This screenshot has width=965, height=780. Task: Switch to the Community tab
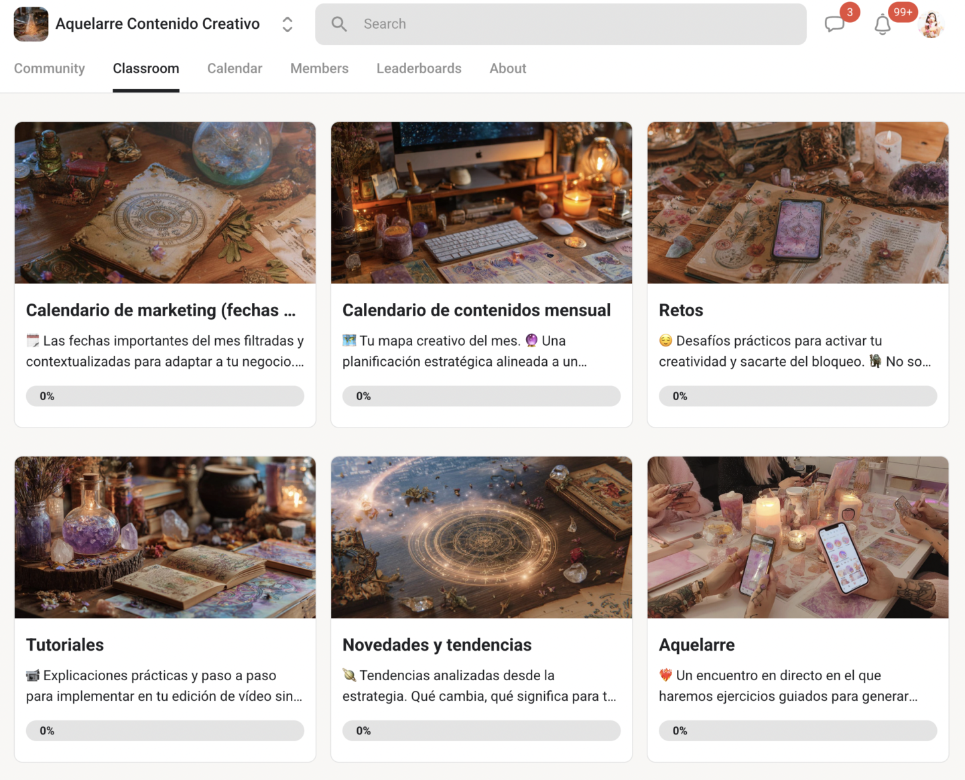point(50,68)
